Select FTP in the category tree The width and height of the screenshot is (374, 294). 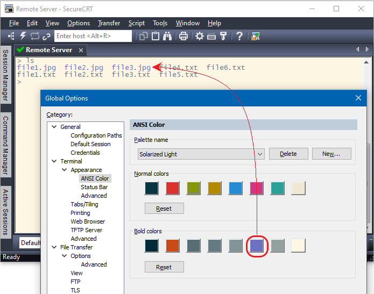click(75, 282)
